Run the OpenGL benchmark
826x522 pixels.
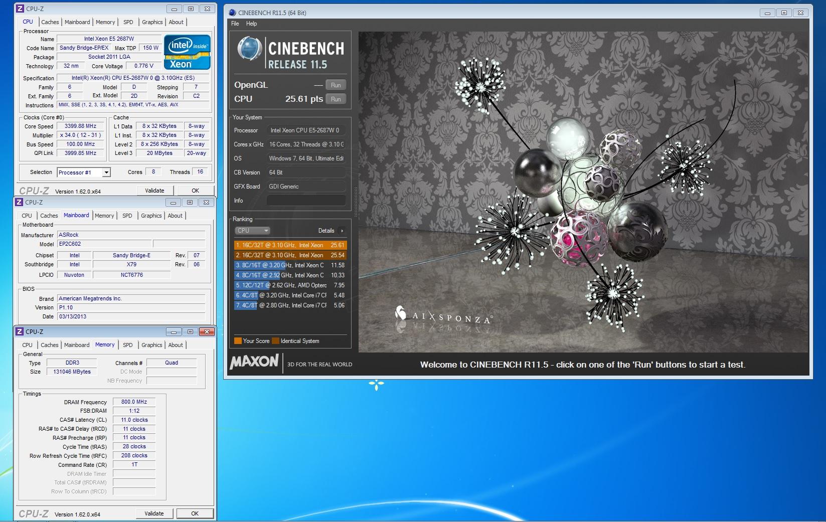coord(336,85)
